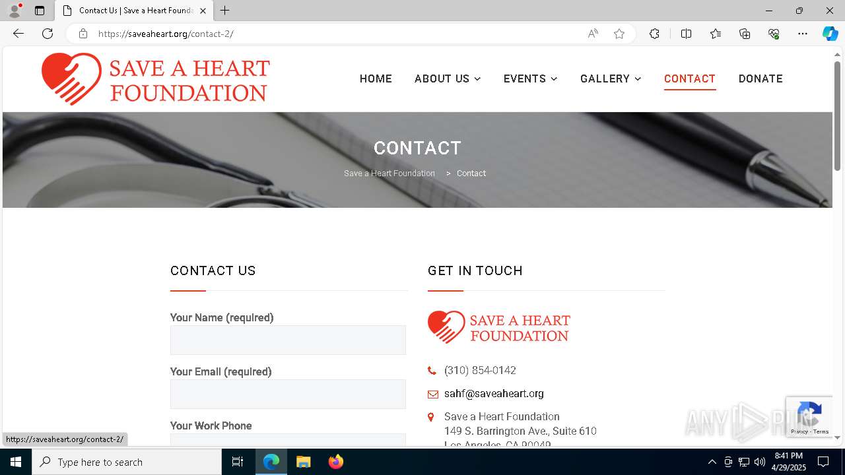Expand the ABOUT US menu

(x=448, y=79)
